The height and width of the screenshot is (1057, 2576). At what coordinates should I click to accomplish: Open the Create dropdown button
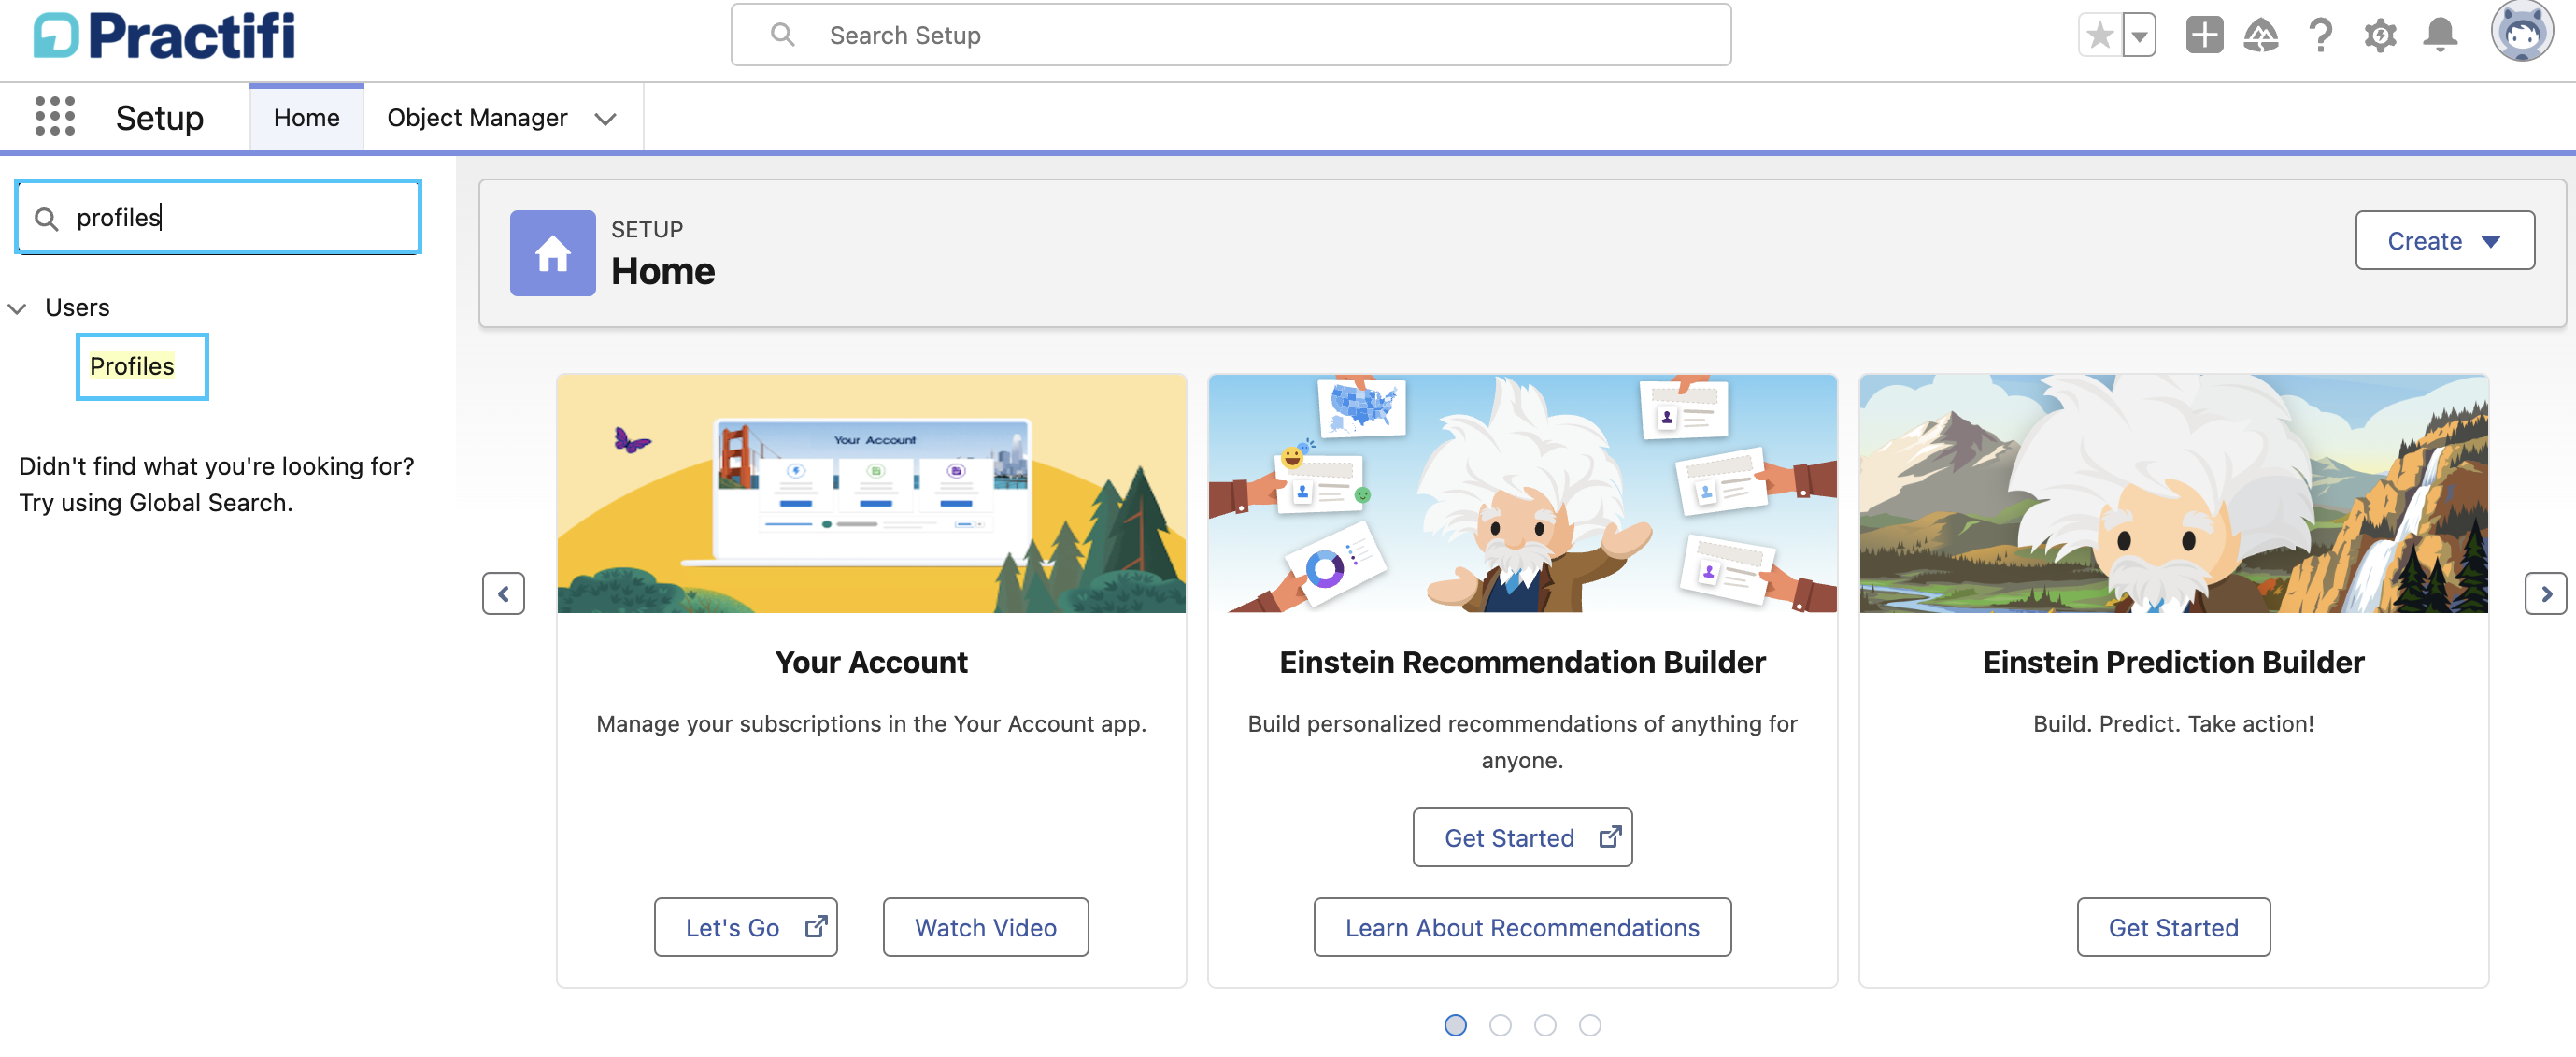coord(2444,241)
